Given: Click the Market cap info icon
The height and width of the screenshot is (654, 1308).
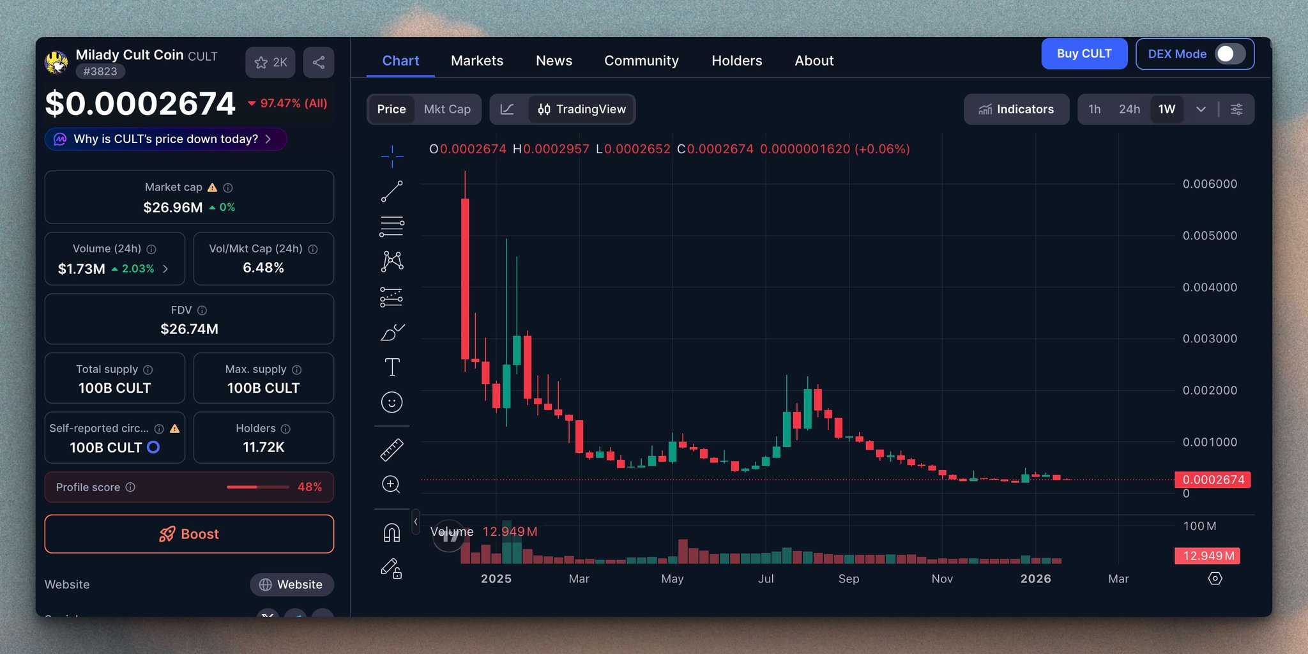Looking at the screenshot, I should pyautogui.click(x=228, y=188).
